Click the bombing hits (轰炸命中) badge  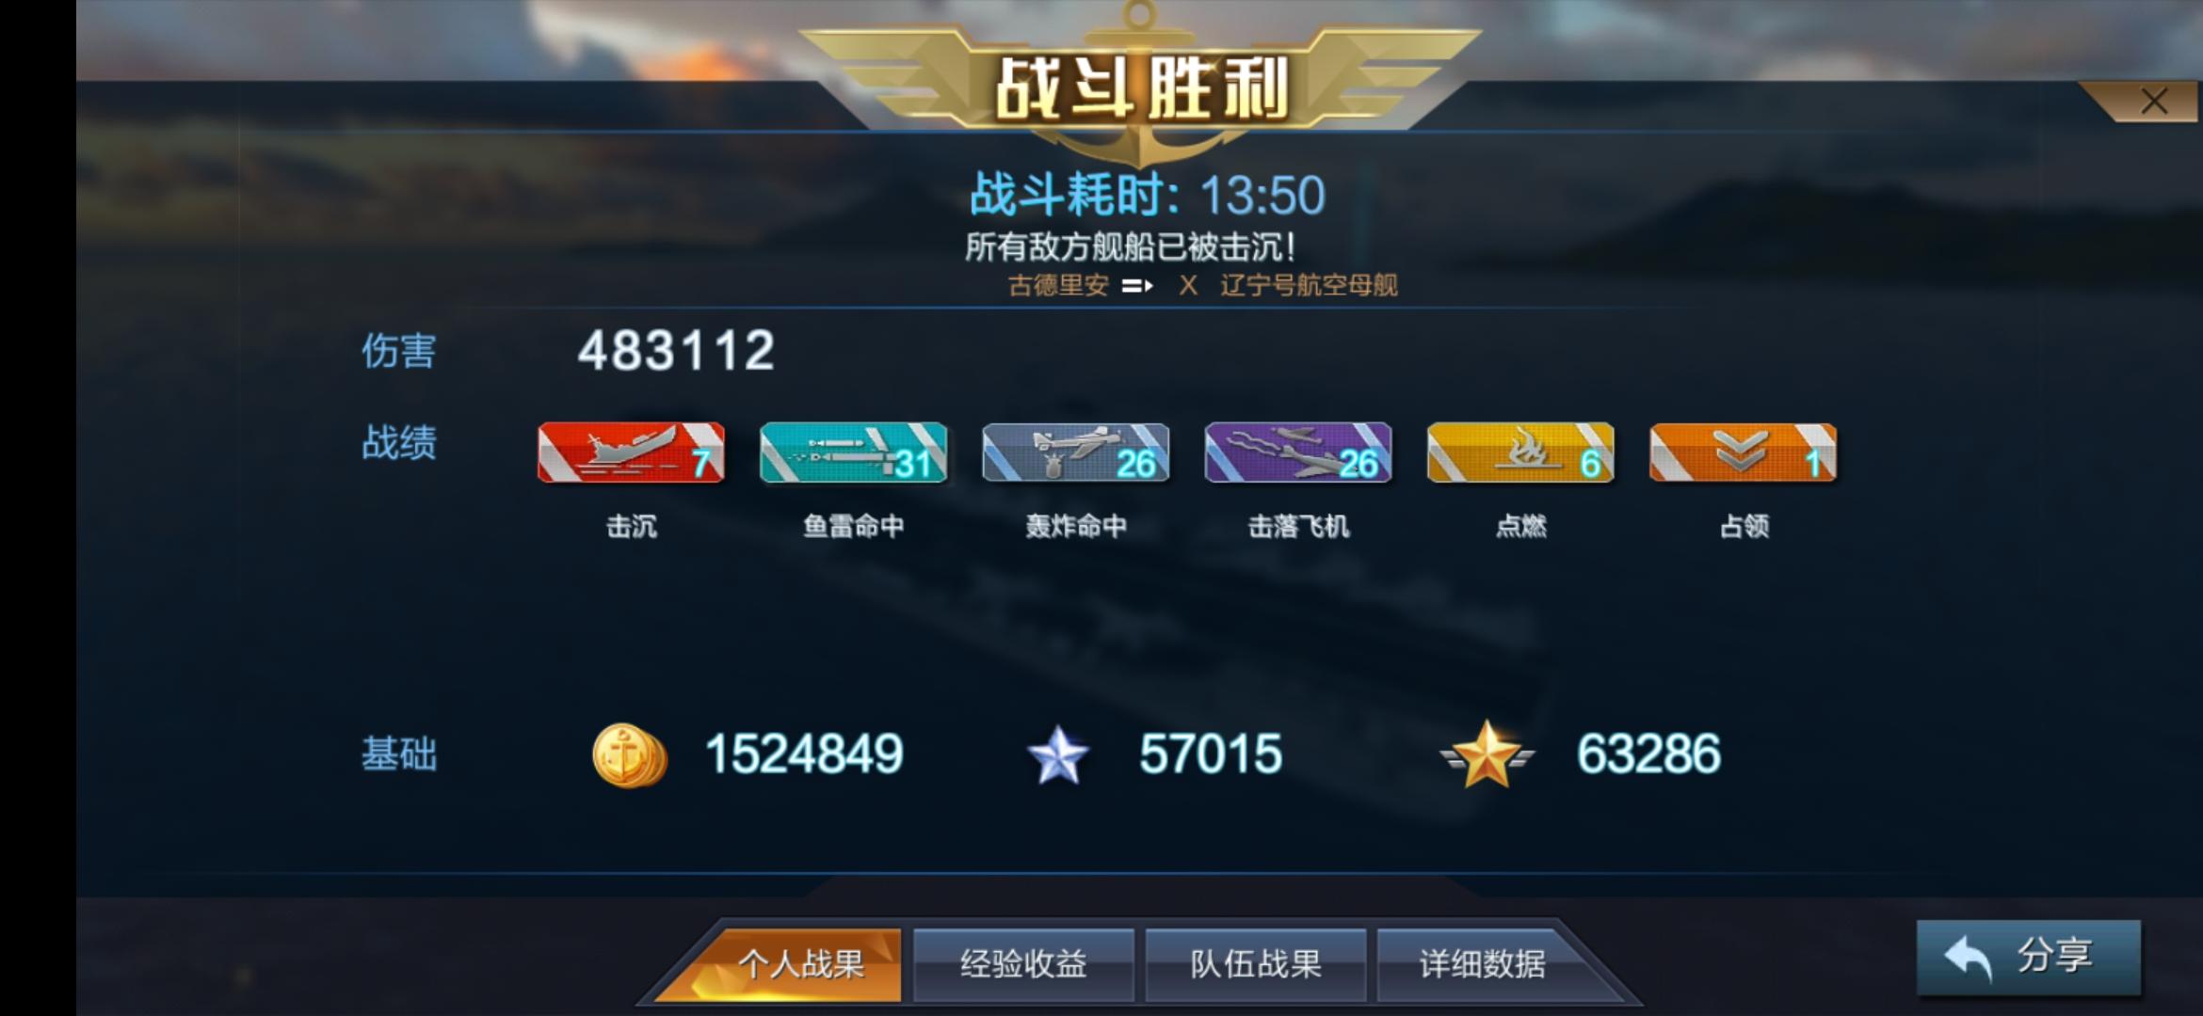click(1075, 452)
